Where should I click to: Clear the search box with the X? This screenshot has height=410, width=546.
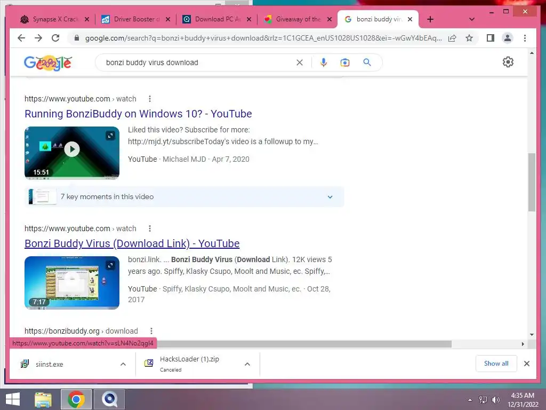click(300, 62)
